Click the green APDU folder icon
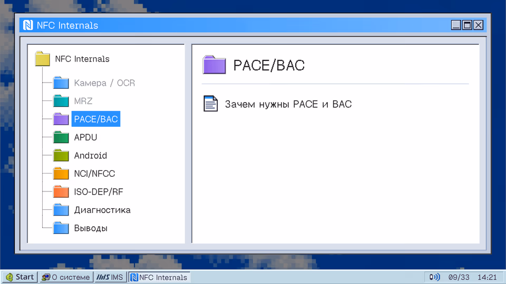Viewport: 506px width, 284px height. click(x=61, y=137)
